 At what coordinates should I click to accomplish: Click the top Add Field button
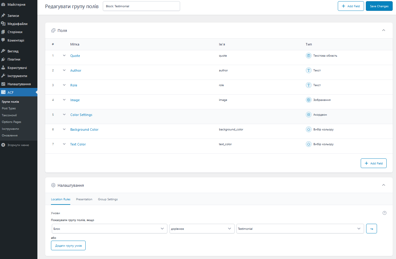[351, 6]
